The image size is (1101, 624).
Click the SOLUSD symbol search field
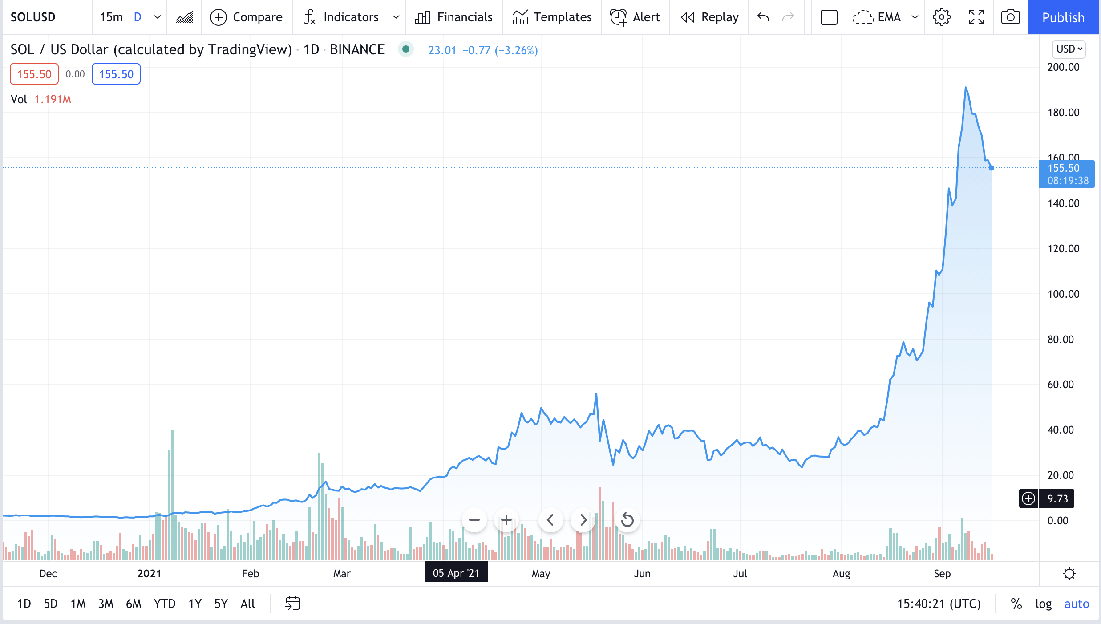pyautogui.click(x=33, y=17)
